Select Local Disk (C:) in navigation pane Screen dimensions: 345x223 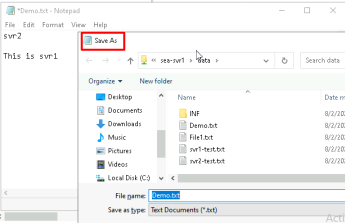pos(129,177)
